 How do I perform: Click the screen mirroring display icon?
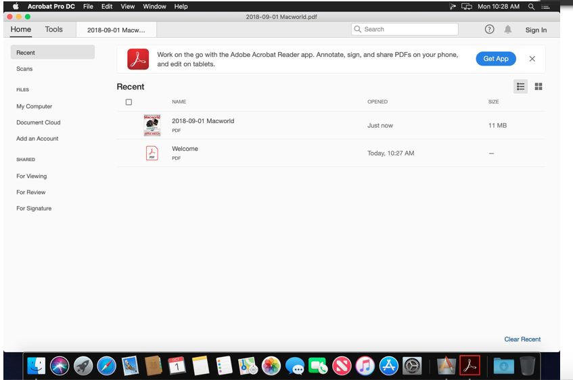coord(467,6)
